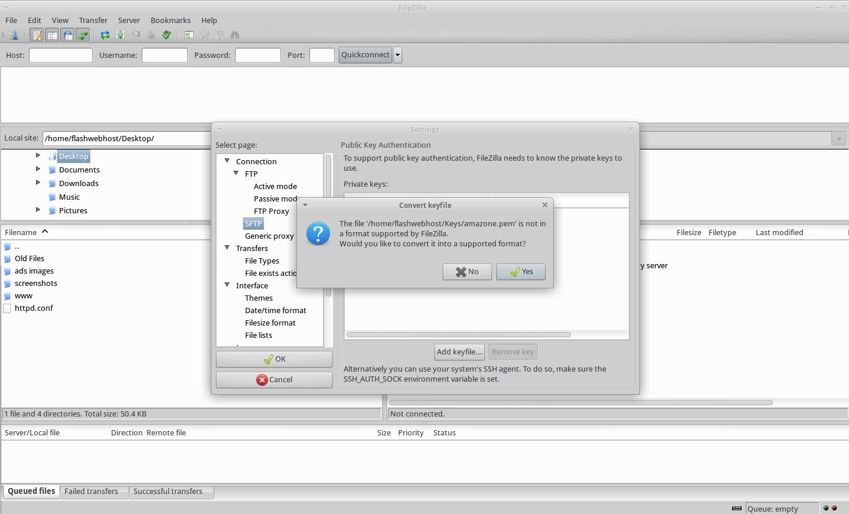This screenshot has height=514, width=849.
Task: Click Cancel in the Settings dialog
Action: click(274, 380)
